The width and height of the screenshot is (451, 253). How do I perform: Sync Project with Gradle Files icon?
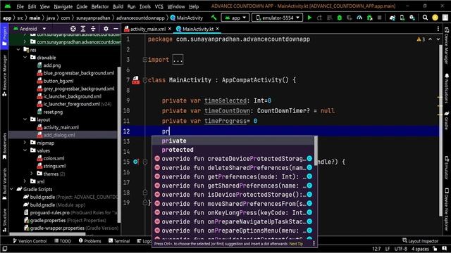click(x=393, y=18)
